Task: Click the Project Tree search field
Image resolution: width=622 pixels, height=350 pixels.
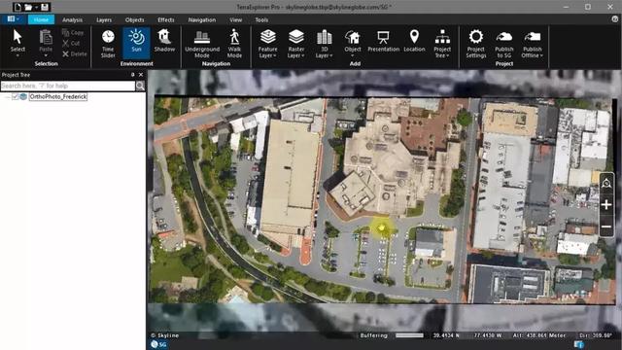Action: [x=68, y=86]
